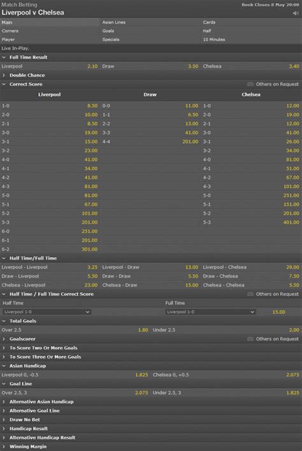Image resolution: width=302 pixels, height=451 pixels.
Task: Select 3-3 draw score at 41.00
Action: 150,133
